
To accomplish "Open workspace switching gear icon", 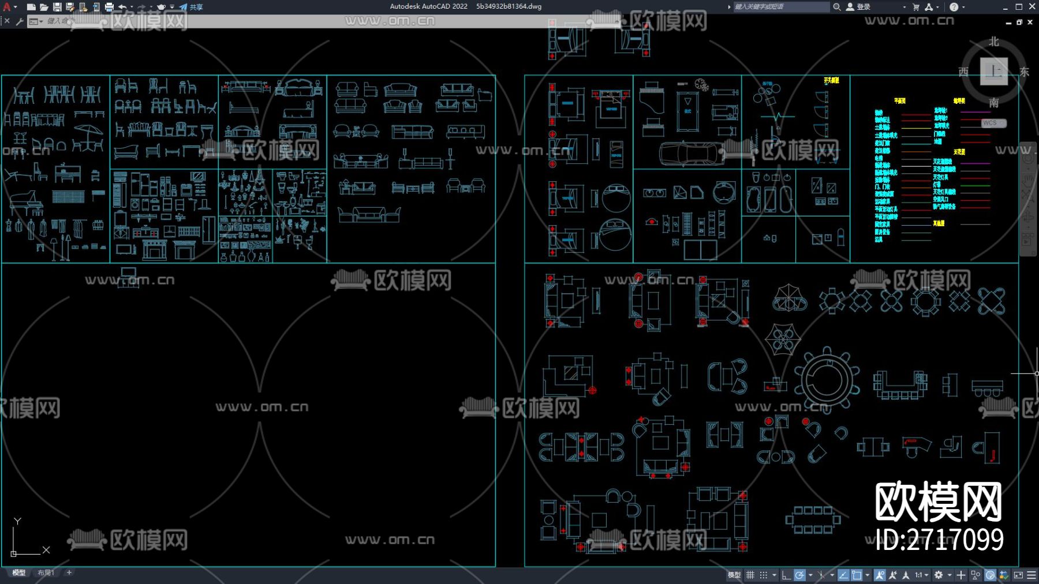I will pyautogui.click(x=939, y=575).
